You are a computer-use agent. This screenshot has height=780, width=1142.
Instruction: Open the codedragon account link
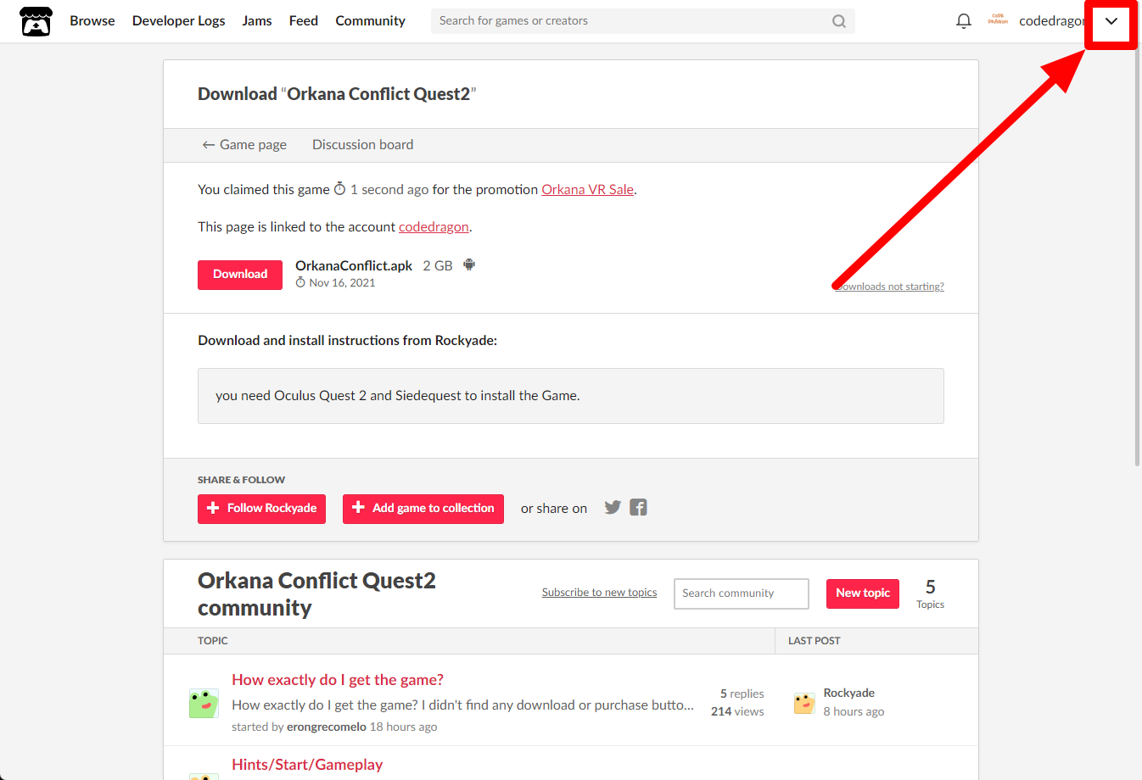(434, 226)
